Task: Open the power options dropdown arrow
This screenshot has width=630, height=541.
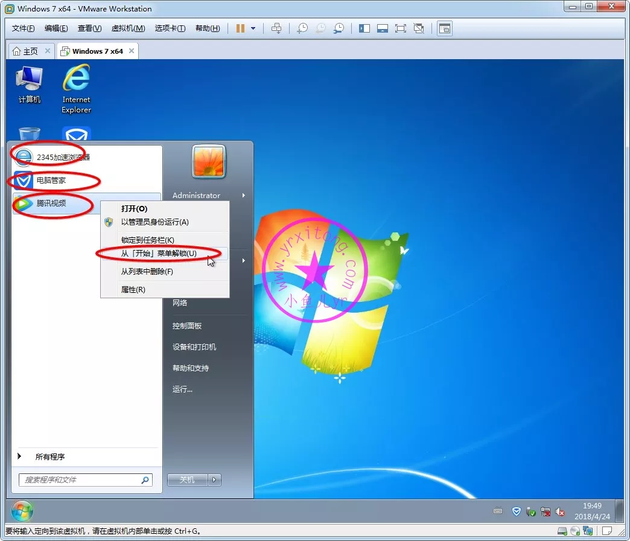Action: pos(253,28)
